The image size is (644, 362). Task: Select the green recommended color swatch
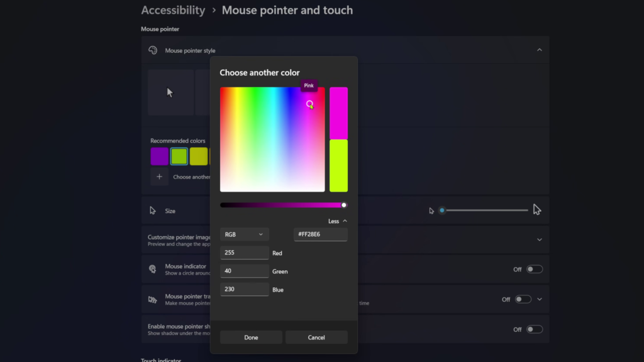click(x=179, y=156)
